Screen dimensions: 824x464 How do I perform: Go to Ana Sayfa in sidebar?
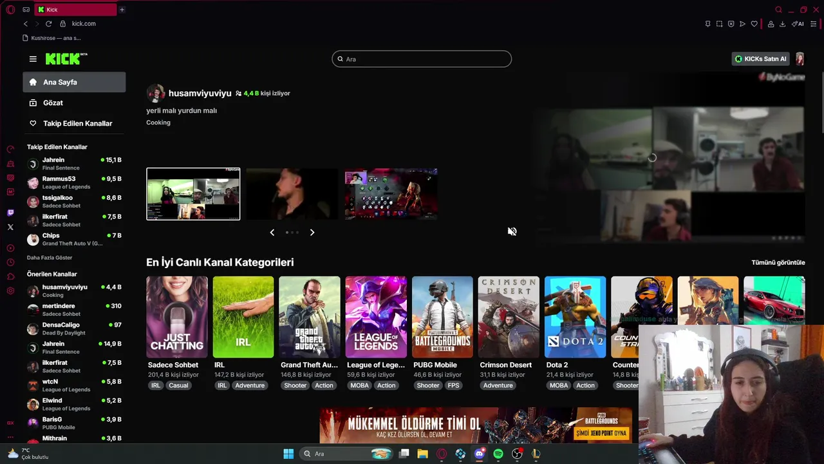(x=74, y=82)
